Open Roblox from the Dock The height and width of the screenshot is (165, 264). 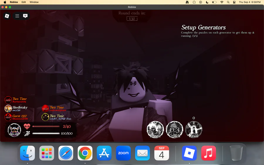click(x=189, y=153)
